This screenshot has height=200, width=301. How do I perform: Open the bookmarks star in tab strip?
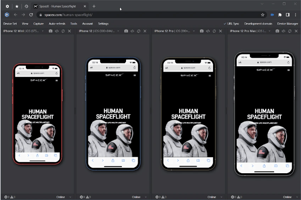click(x=17, y=6)
